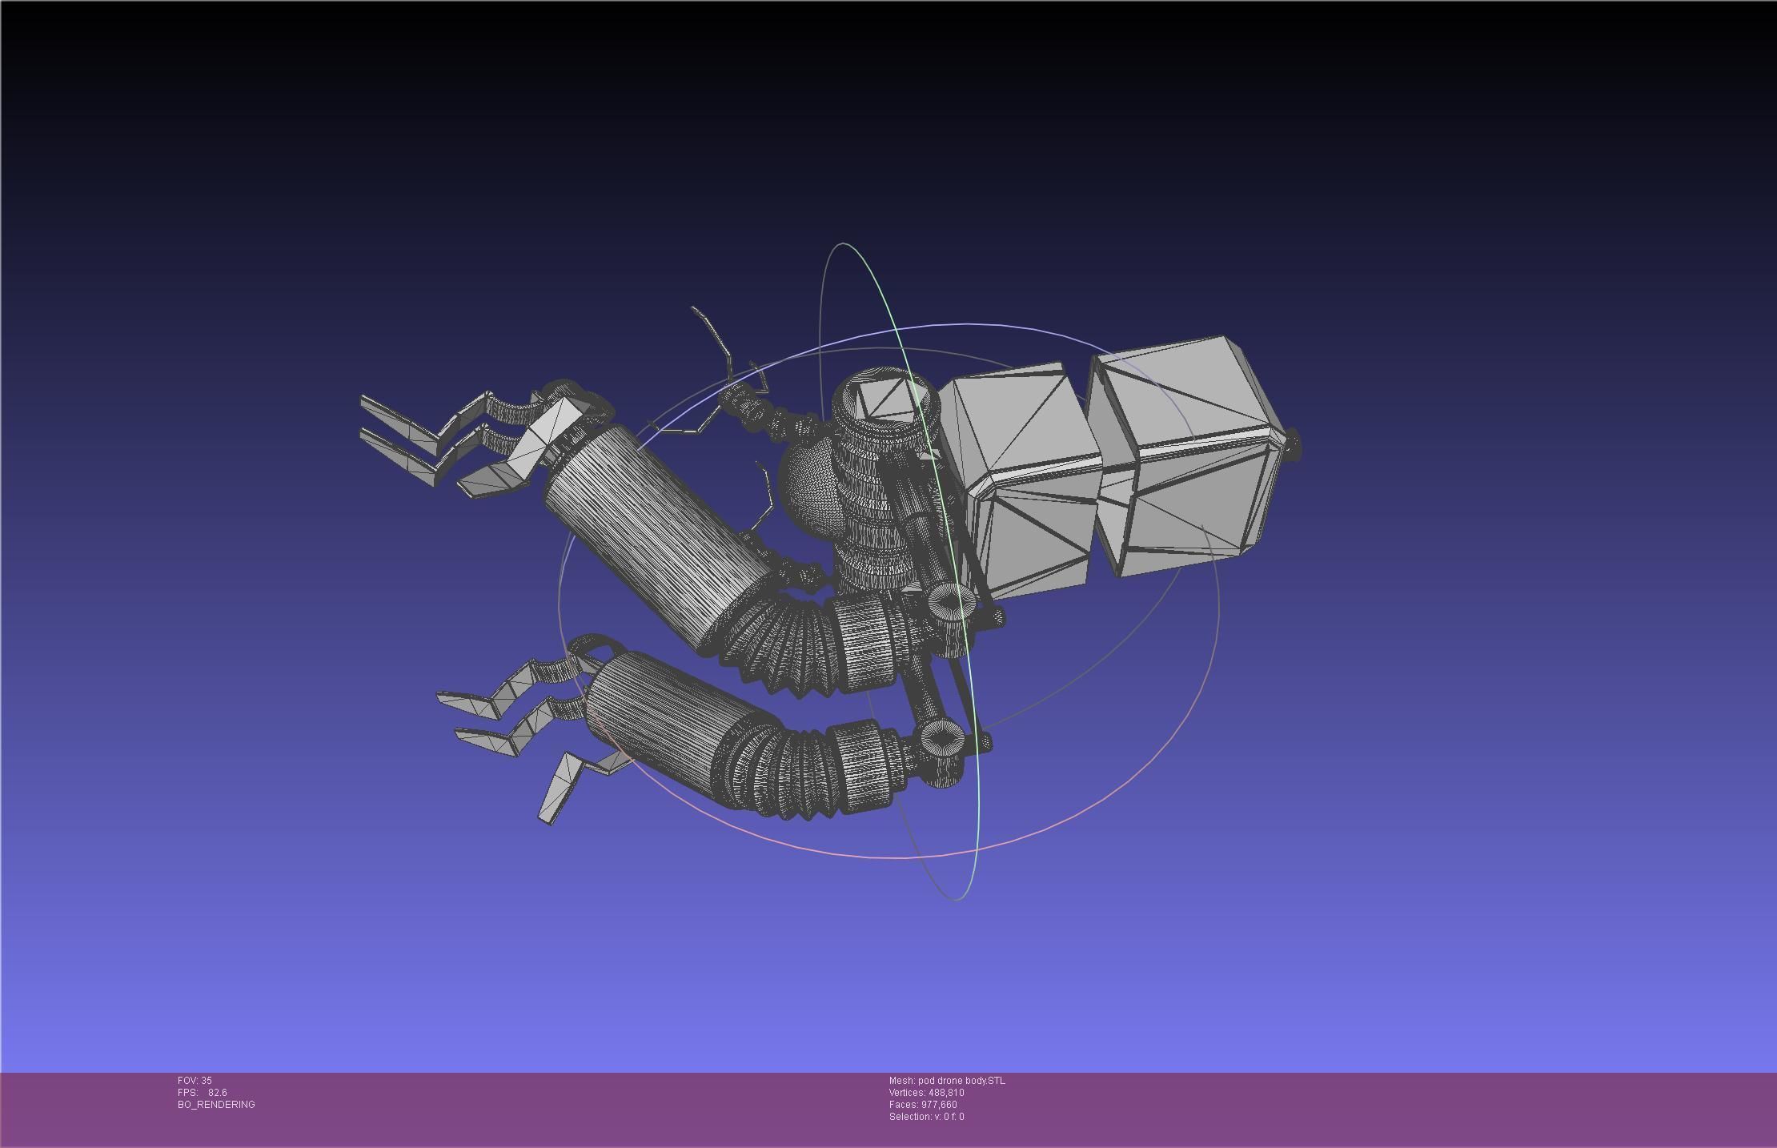Click the Faces: 977,660 count
Screen dimensions: 1777x1148
[x=923, y=1105]
